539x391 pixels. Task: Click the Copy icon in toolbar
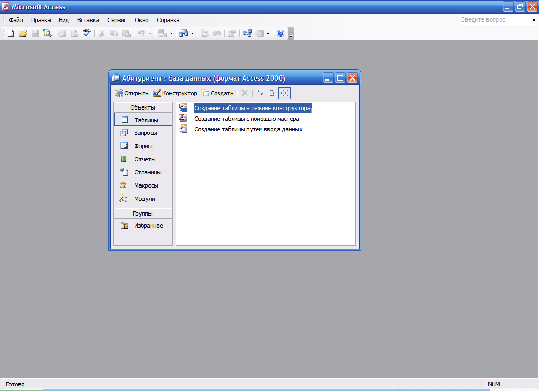coord(114,33)
